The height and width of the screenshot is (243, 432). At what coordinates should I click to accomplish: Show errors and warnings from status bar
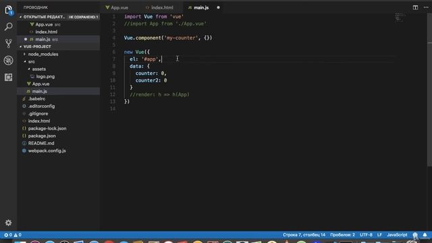[13, 235]
